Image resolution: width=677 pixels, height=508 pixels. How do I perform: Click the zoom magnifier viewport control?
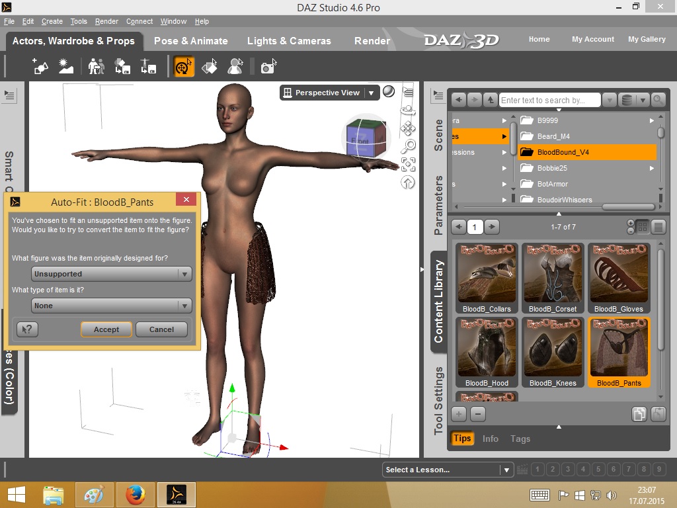408,146
